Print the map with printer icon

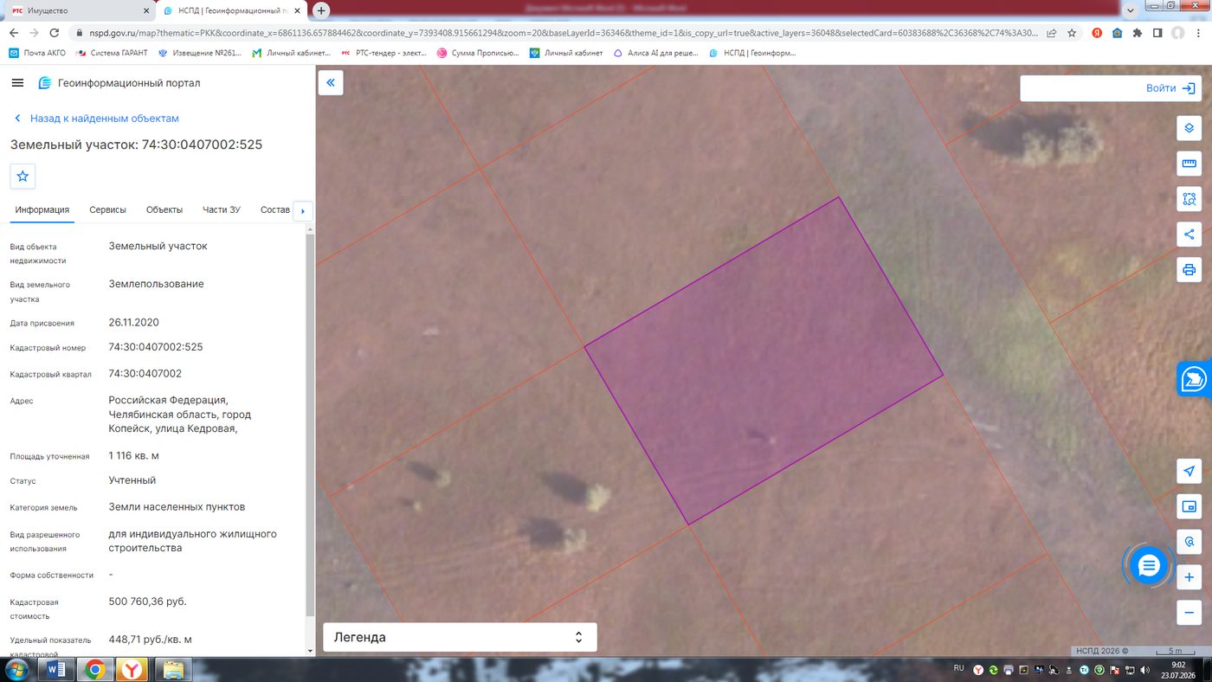pos(1189,270)
